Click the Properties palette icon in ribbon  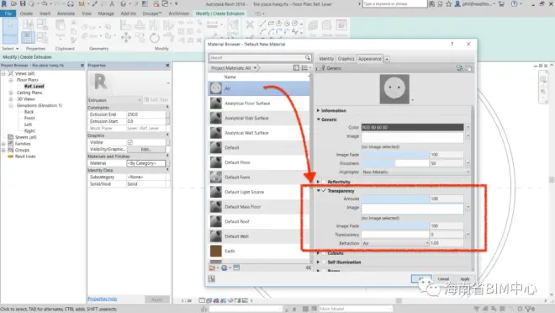click(x=29, y=37)
